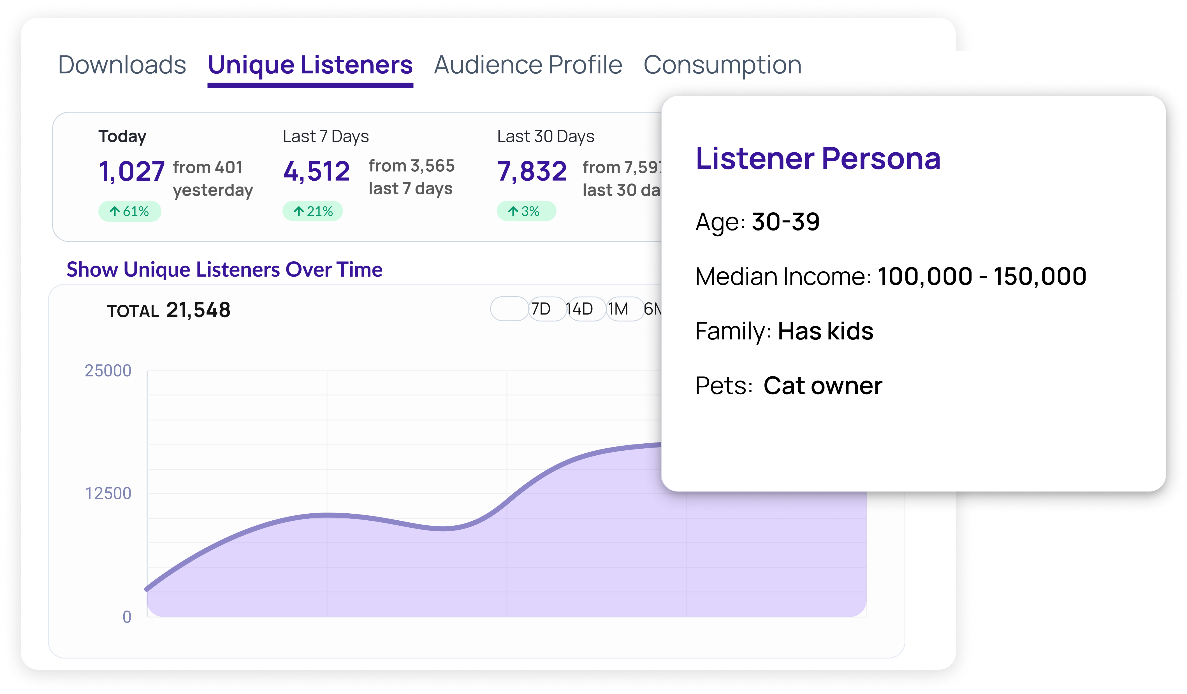Image resolution: width=1187 pixels, height=694 pixels.
Task: Click the up arrow in the 61% badge
Action: tap(114, 211)
